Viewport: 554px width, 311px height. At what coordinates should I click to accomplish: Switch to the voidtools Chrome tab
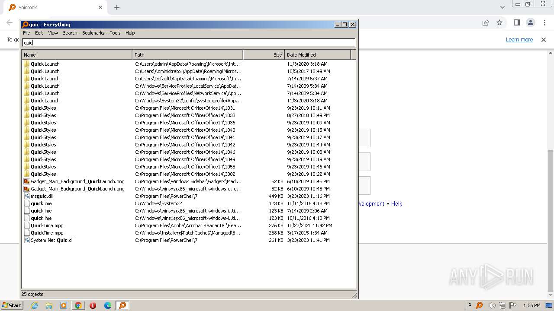56,7
